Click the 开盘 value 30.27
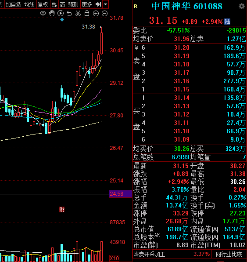 click(x=238, y=166)
